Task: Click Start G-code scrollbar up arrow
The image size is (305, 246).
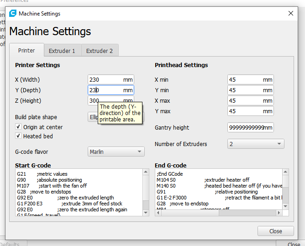Action: click(146, 172)
